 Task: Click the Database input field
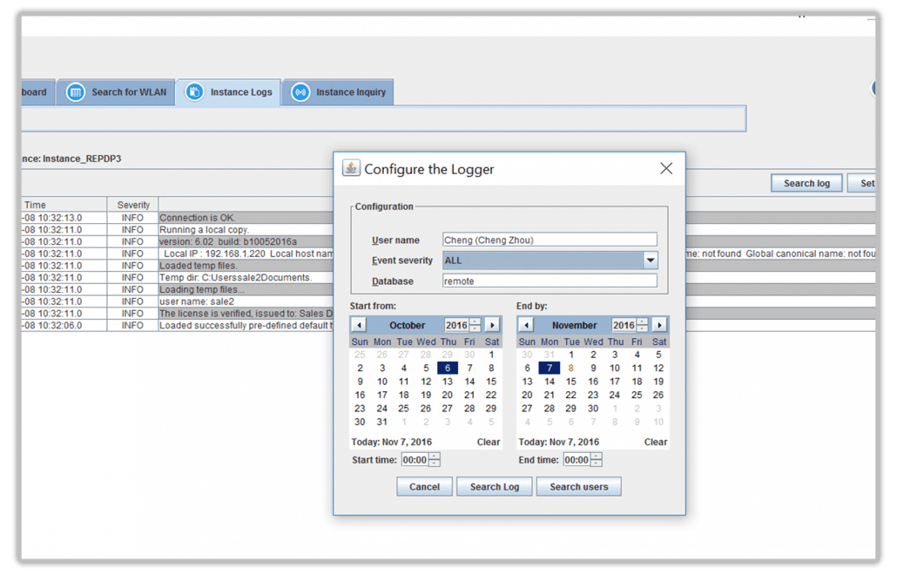coord(550,281)
